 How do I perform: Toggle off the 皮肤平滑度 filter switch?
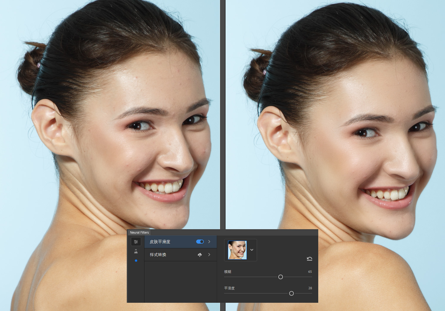200,242
